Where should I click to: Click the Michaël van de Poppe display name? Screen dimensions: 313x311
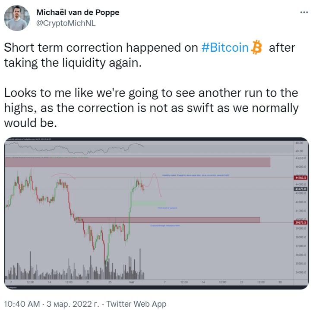(78, 12)
